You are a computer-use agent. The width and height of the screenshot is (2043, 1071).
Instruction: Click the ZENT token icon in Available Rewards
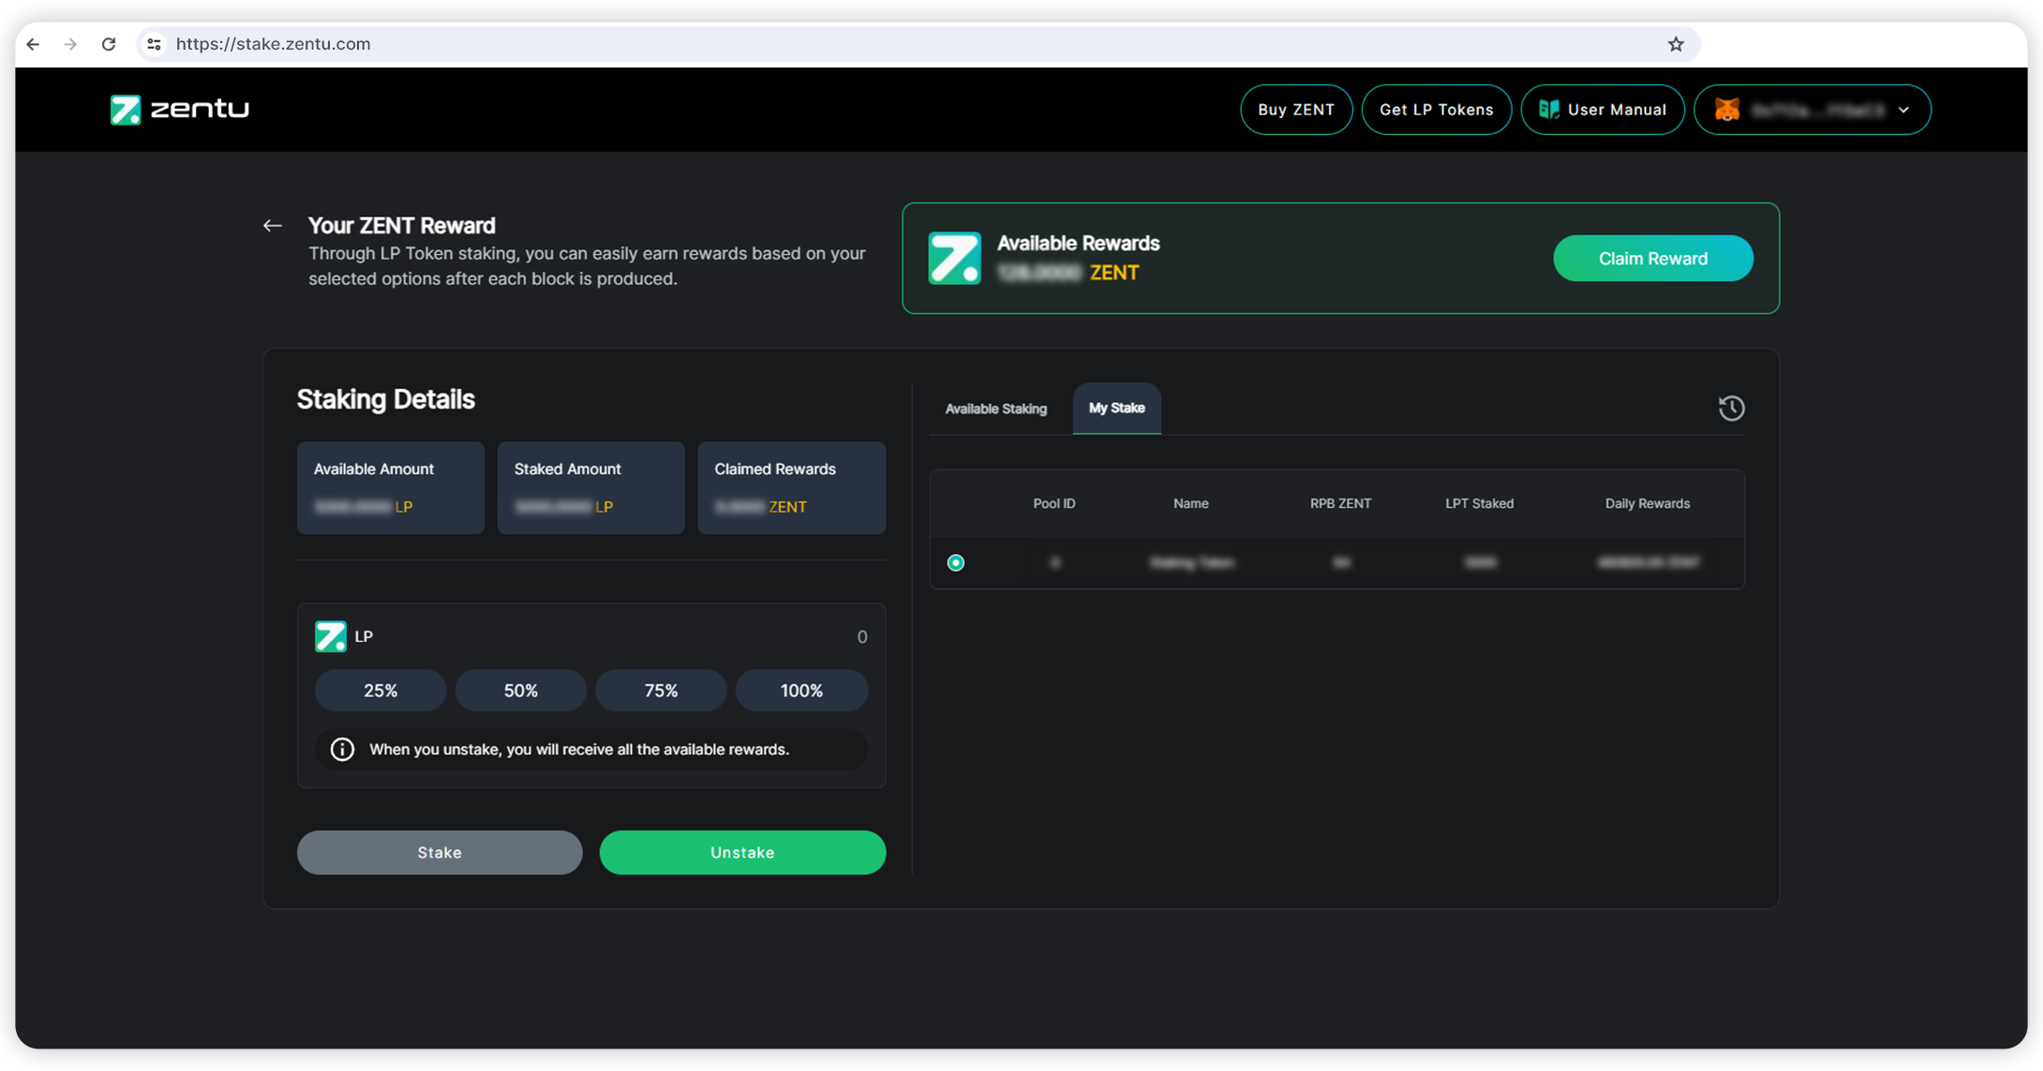954,258
